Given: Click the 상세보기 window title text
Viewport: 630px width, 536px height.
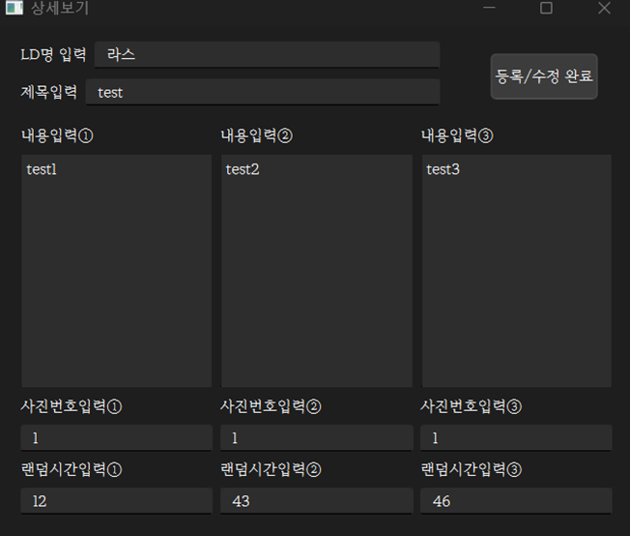Looking at the screenshot, I should 62,8.
